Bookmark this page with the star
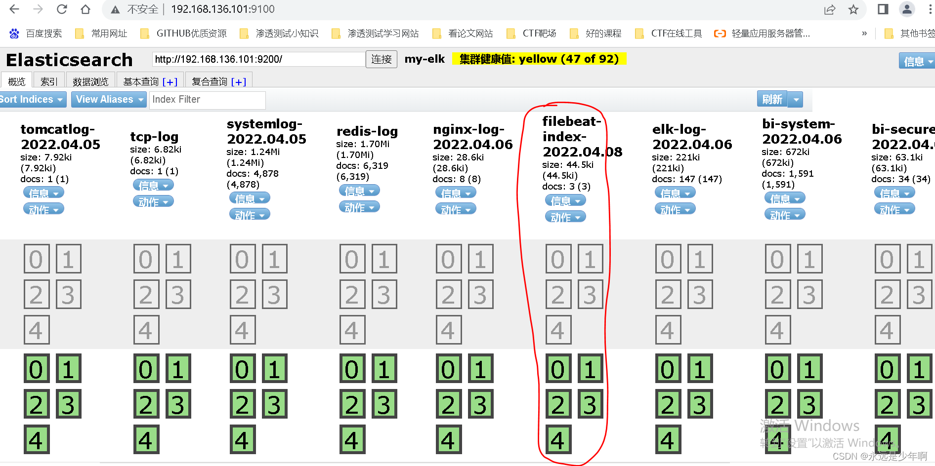This screenshot has height=466, width=935. [x=853, y=9]
